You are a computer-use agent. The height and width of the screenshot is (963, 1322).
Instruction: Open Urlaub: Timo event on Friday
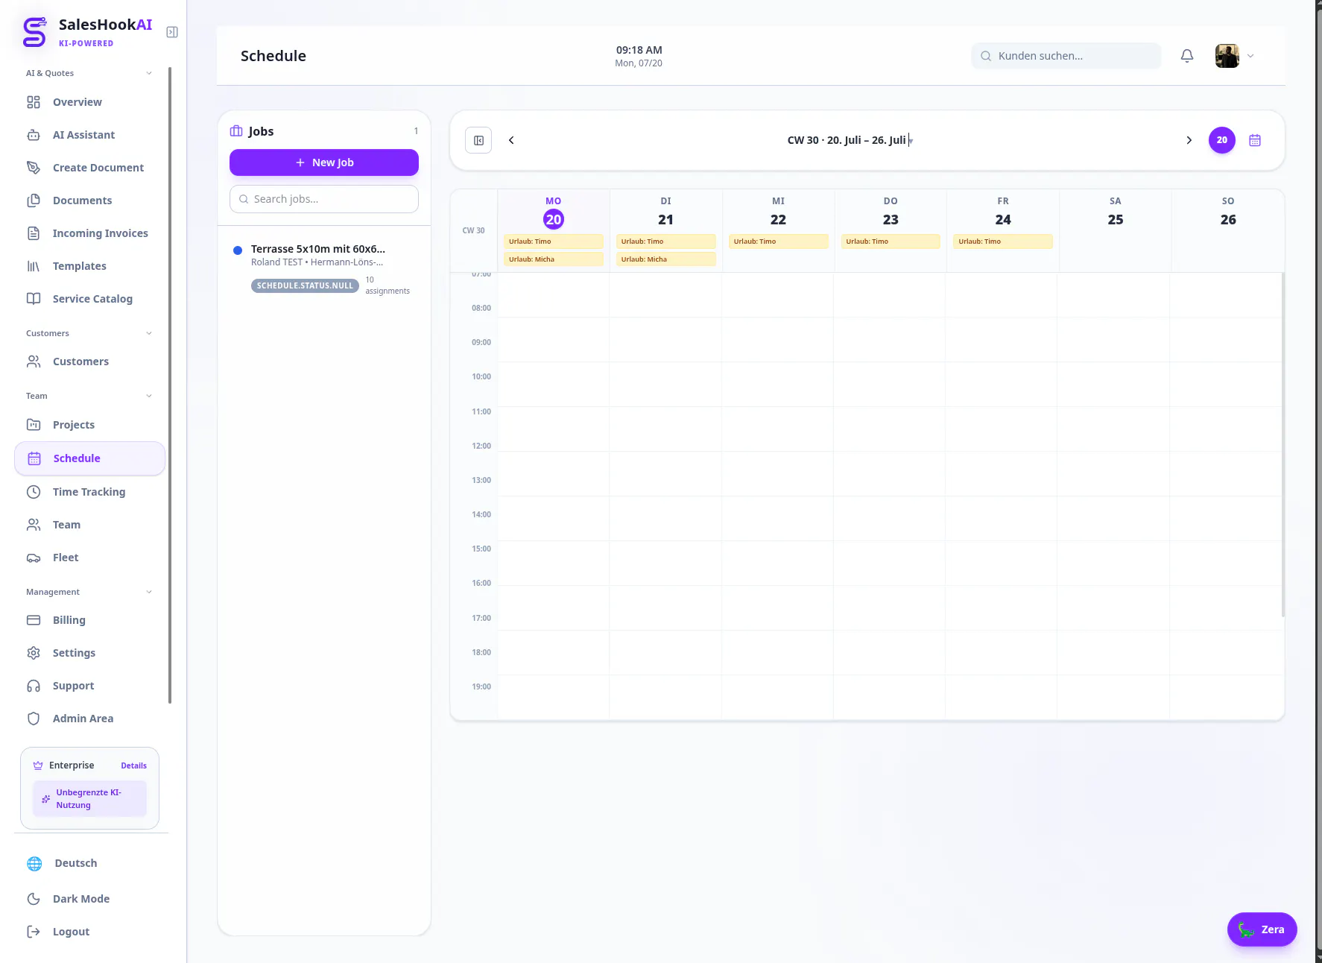(x=1003, y=241)
